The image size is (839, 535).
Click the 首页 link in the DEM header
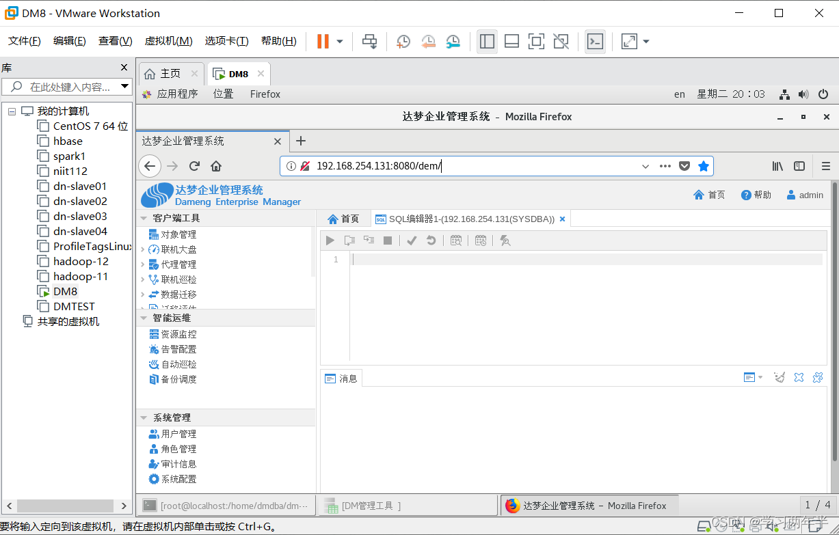point(709,195)
